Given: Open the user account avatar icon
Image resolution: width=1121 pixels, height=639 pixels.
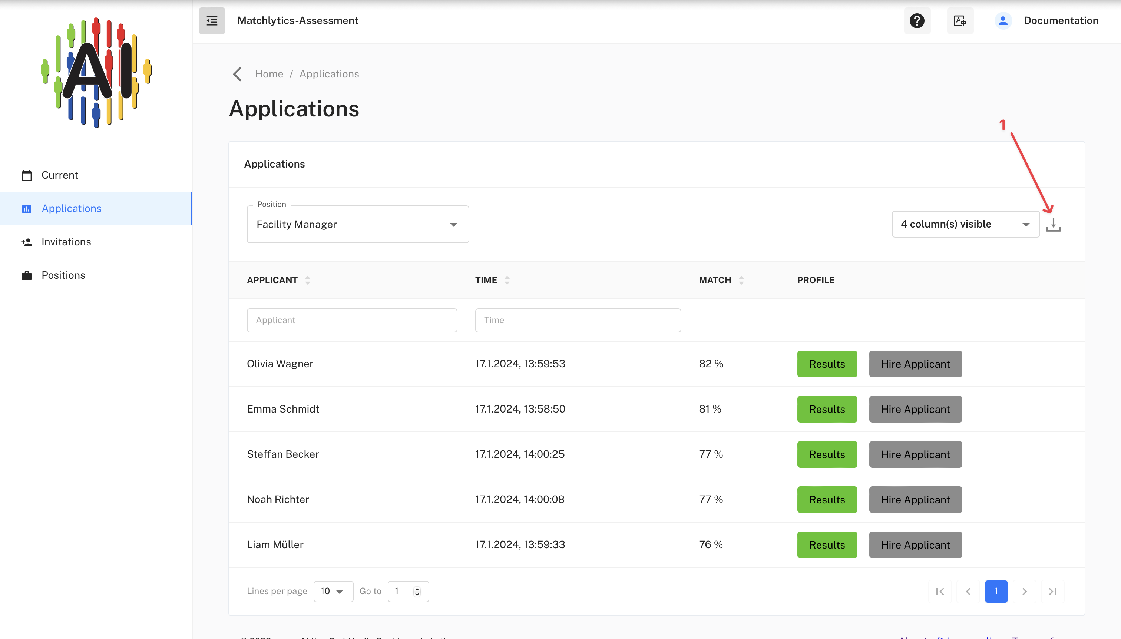Looking at the screenshot, I should pyautogui.click(x=1003, y=21).
